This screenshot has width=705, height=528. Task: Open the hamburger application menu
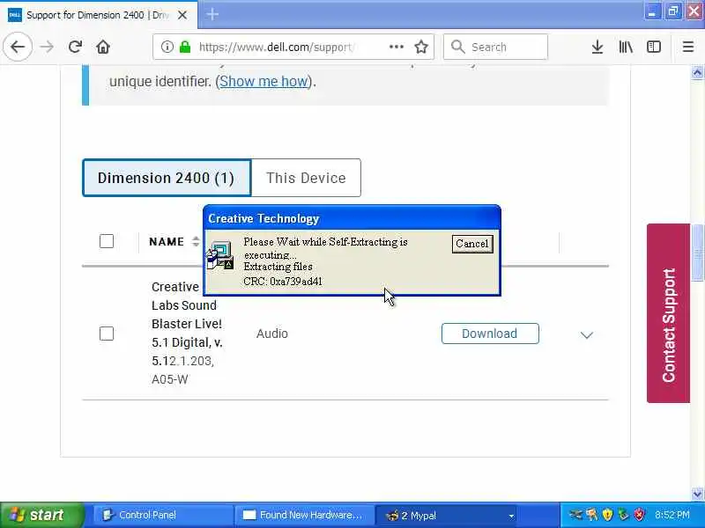click(688, 47)
